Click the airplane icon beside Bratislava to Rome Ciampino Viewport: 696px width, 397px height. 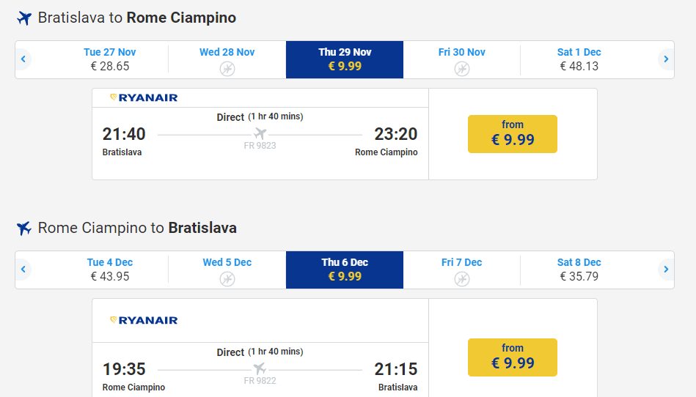click(x=24, y=18)
